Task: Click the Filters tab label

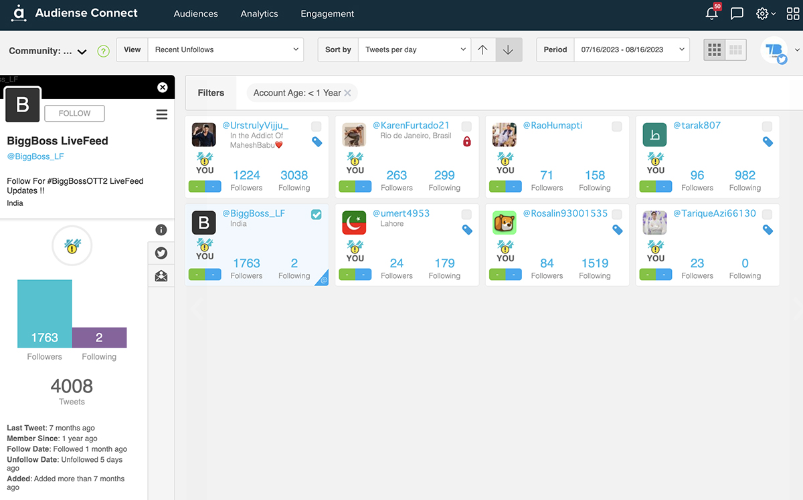Action: pos(211,93)
